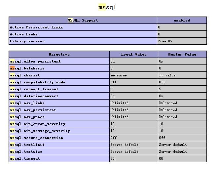Click the mssql.datetimeconvert directive
The image size is (221, 169).
[x=34, y=96]
